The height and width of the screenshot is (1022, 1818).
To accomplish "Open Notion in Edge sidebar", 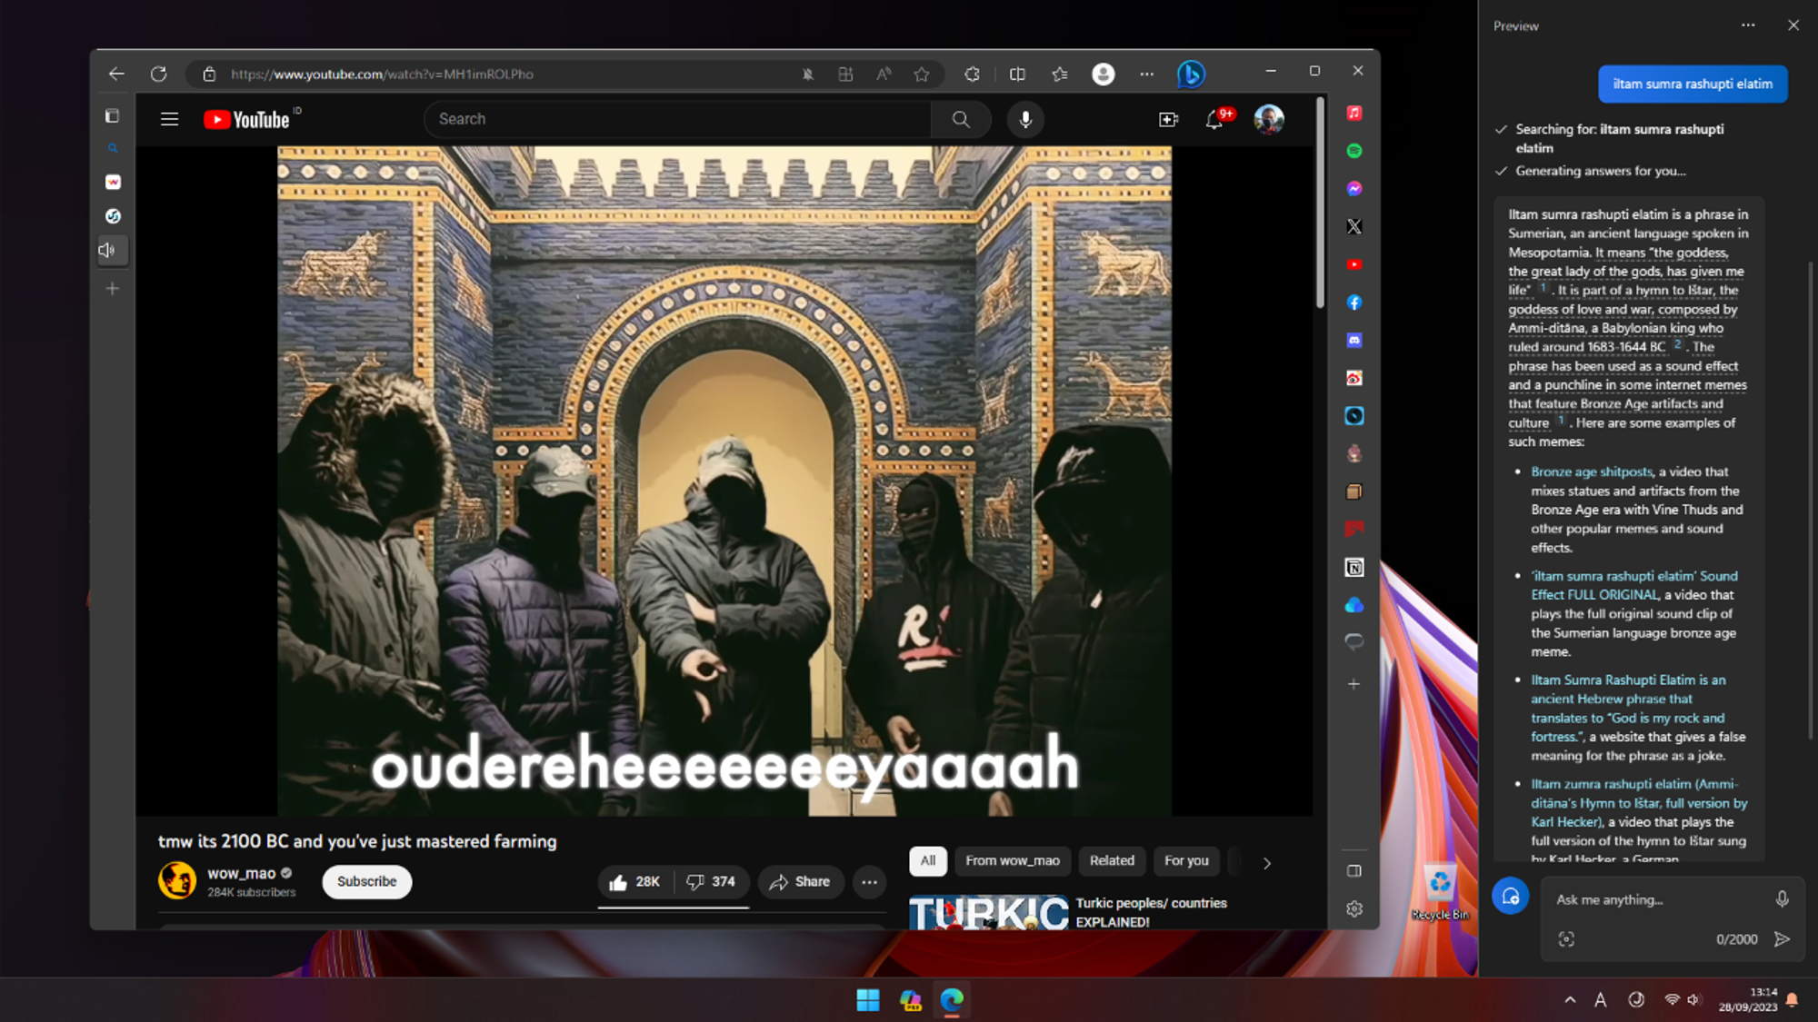I will click(1354, 568).
